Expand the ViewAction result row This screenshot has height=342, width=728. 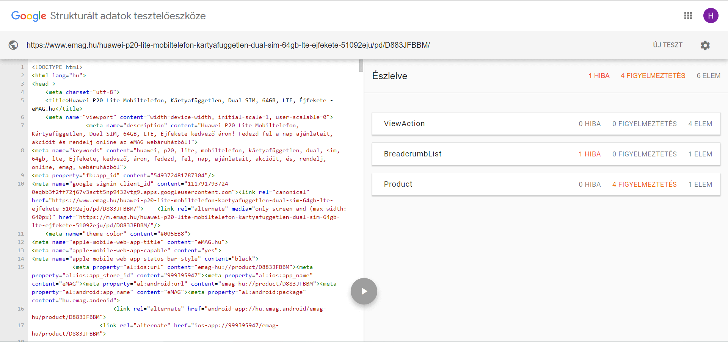pyautogui.click(x=546, y=124)
